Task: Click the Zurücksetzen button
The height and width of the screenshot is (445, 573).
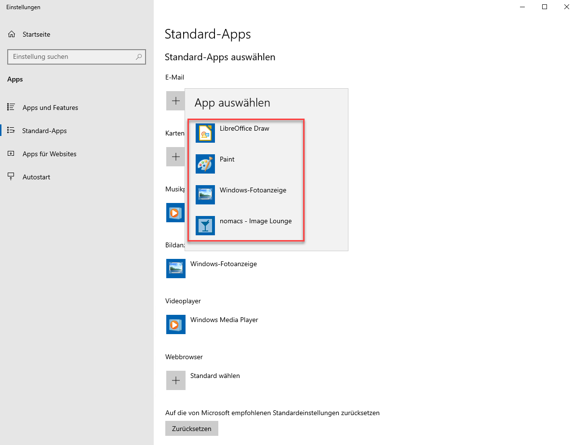Action: [x=191, y=429]
